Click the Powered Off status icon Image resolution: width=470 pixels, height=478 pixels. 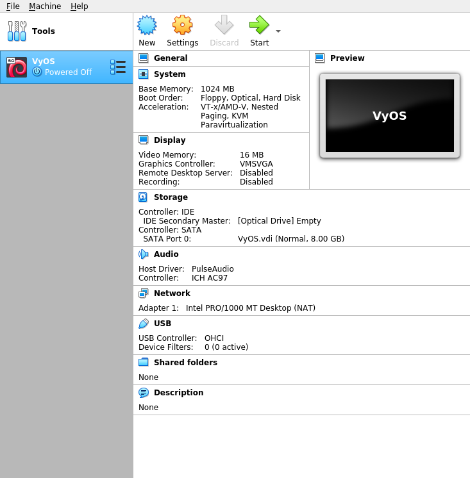pos(37,72)
